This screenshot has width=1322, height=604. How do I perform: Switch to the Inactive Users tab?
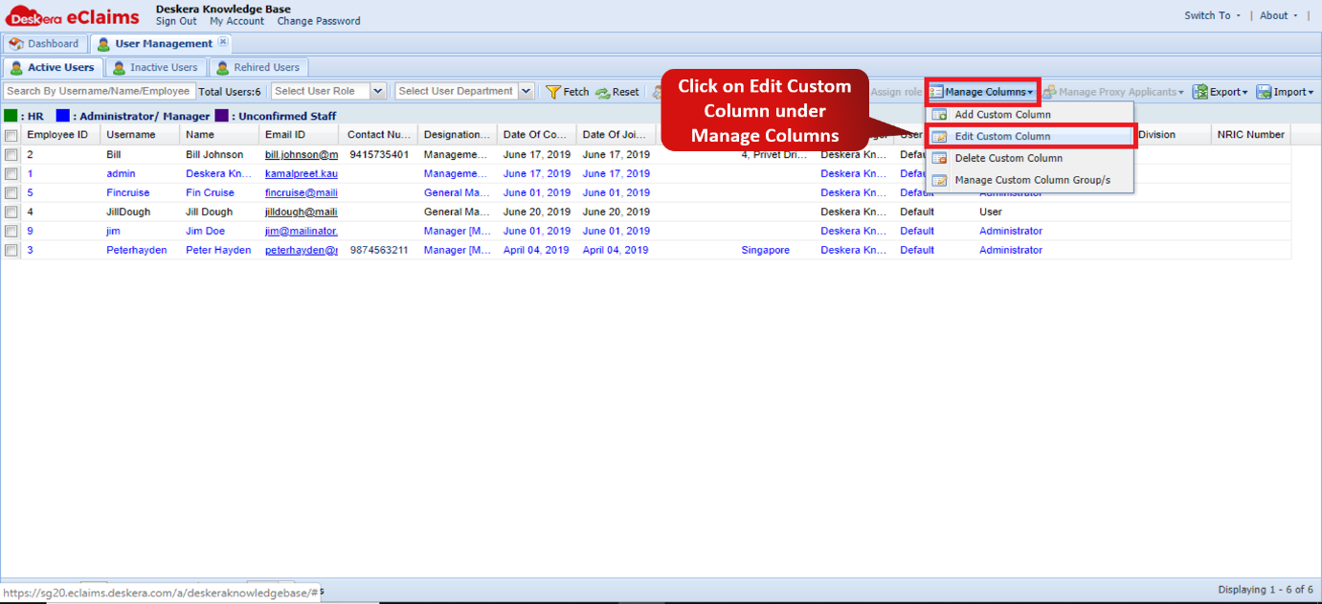pyautogui.click(x=156, y=67)
